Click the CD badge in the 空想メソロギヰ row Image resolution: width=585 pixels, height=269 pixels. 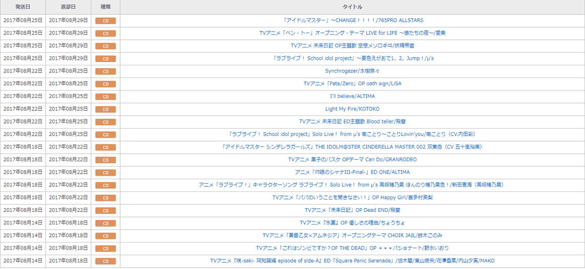tap(105, 46)
